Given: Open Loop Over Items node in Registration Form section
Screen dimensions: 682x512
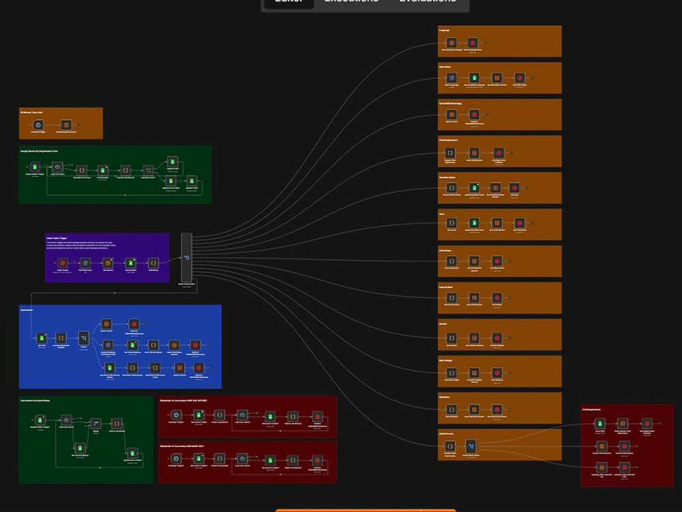Looking at the screenshot, I should [57, 167].
